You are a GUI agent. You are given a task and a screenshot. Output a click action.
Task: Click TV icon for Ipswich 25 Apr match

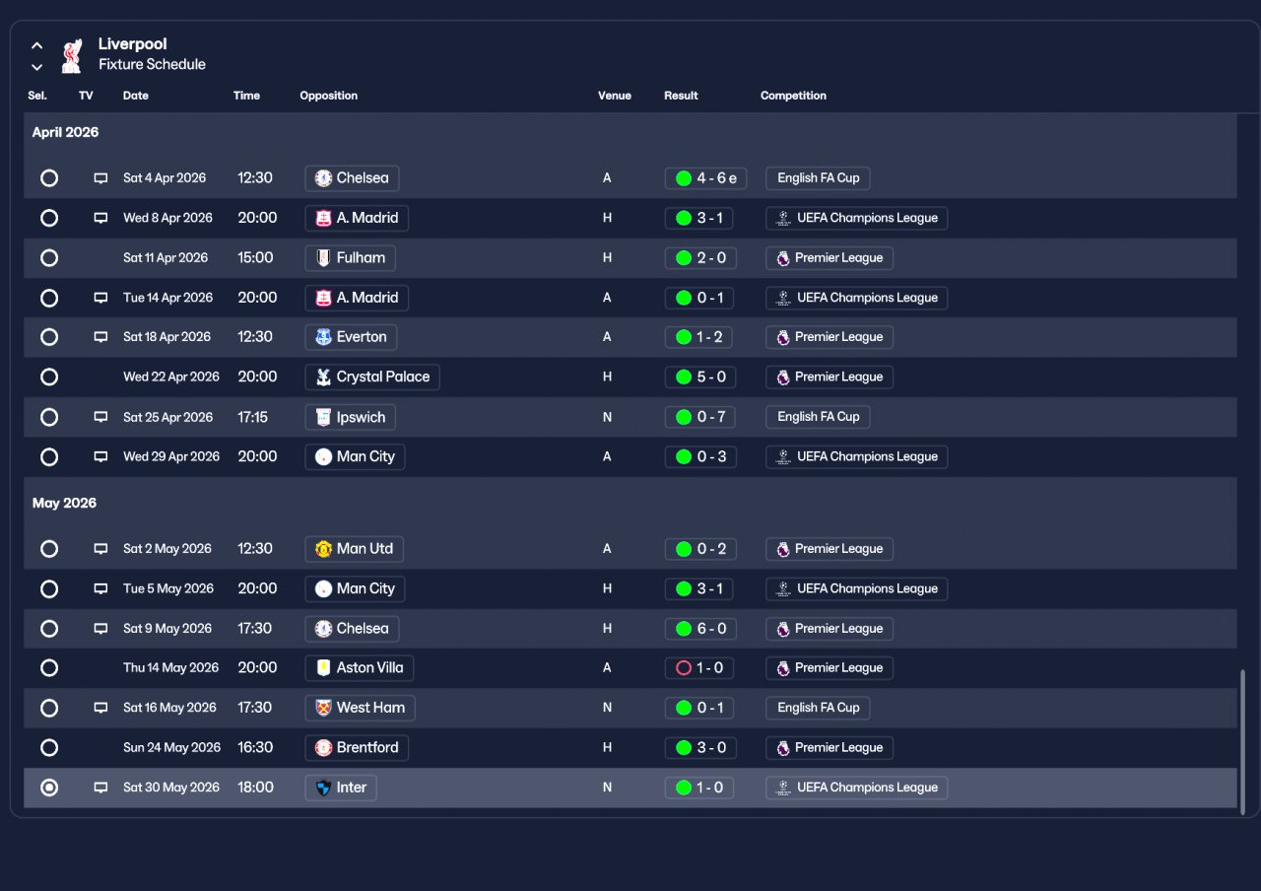point(100,417)
